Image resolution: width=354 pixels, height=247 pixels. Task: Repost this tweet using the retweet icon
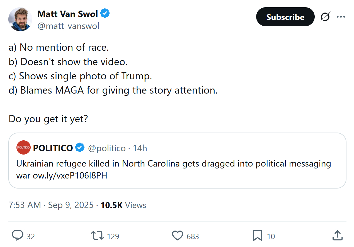click(98, 236)
